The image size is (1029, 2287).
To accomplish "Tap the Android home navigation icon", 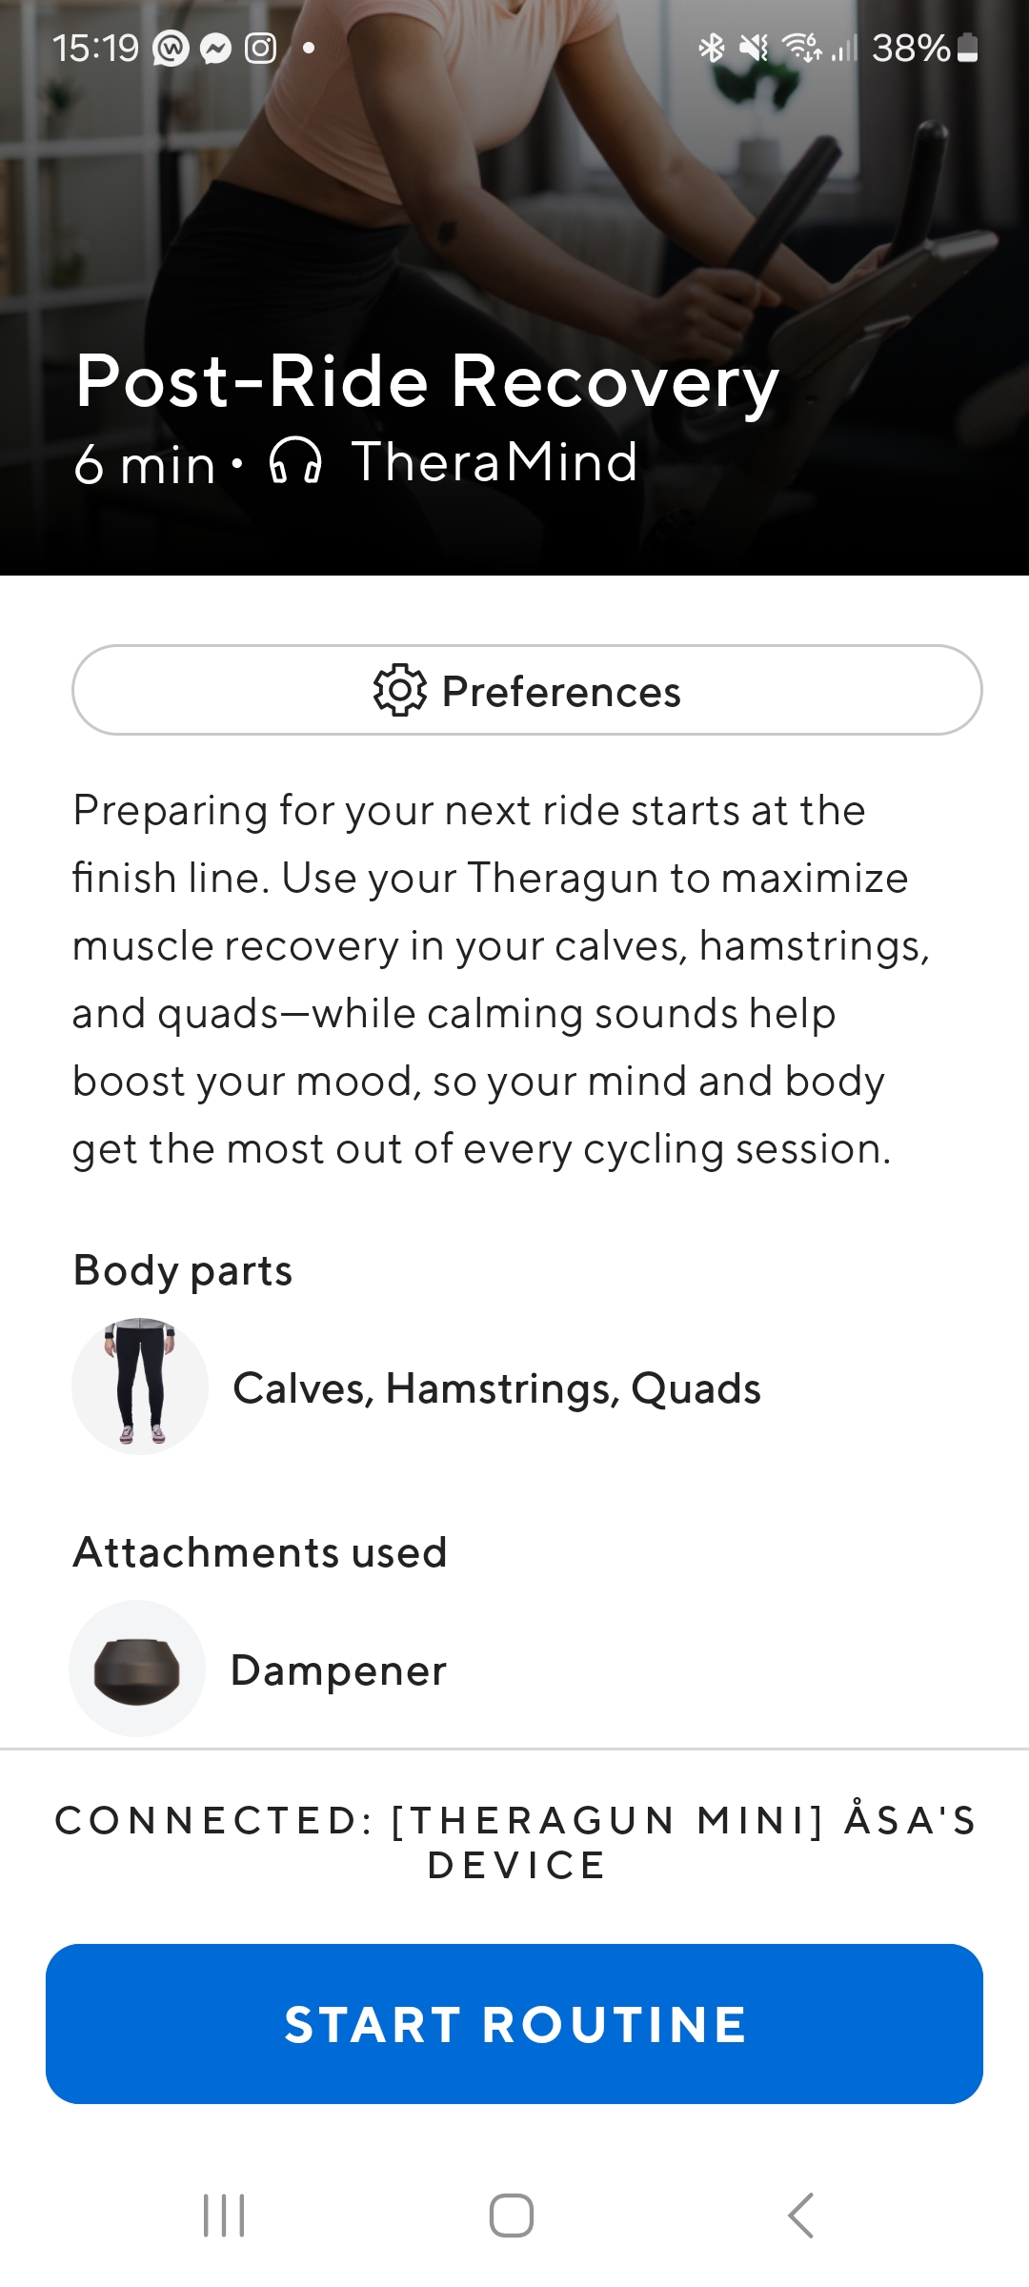I will 512,2215.
